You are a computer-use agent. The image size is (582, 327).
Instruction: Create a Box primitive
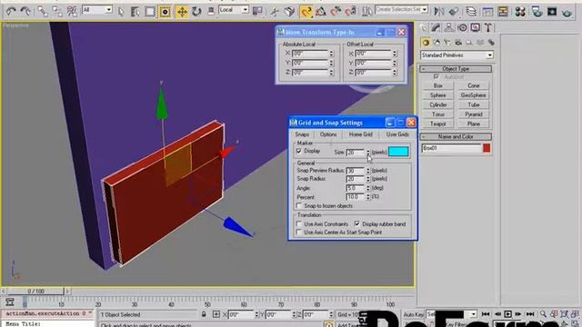pyautogui.click(x=438, y=85)
